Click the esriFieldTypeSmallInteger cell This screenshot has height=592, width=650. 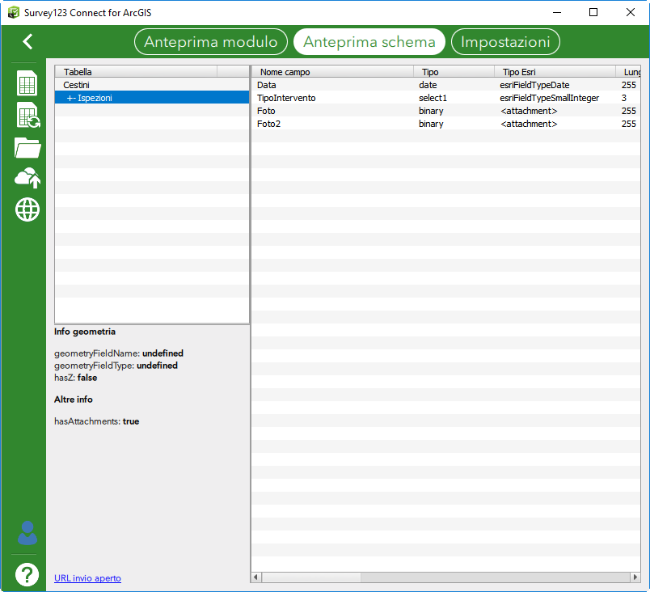pyautogui.click(x=549, y=98)
